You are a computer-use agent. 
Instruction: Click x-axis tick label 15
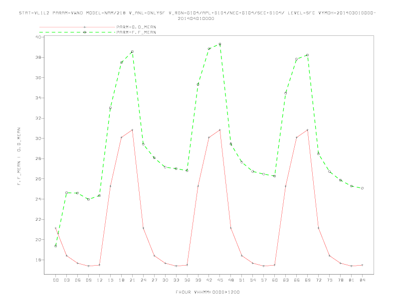[x=110, y=280]
